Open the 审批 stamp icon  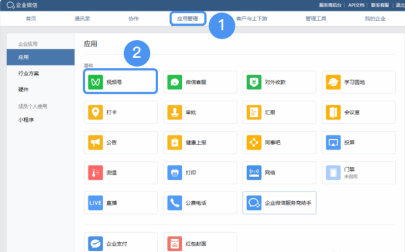pos(175,112)
